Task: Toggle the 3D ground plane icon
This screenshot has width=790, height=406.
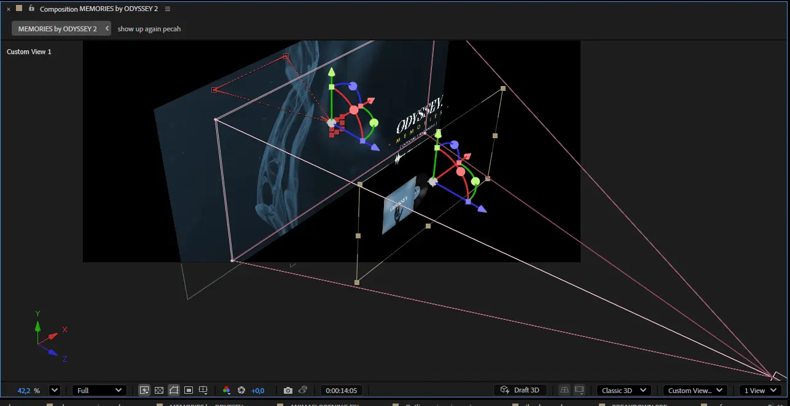Action: [565, 390]
